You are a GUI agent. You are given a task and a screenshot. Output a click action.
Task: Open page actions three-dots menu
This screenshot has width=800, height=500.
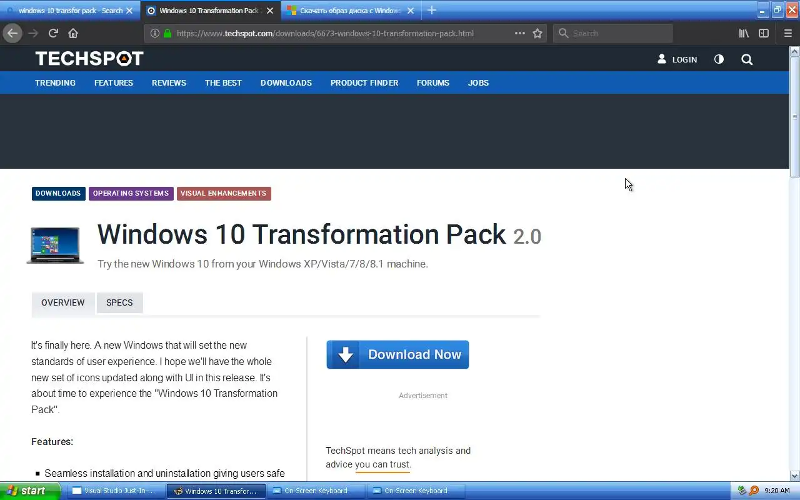coord(520,33)
